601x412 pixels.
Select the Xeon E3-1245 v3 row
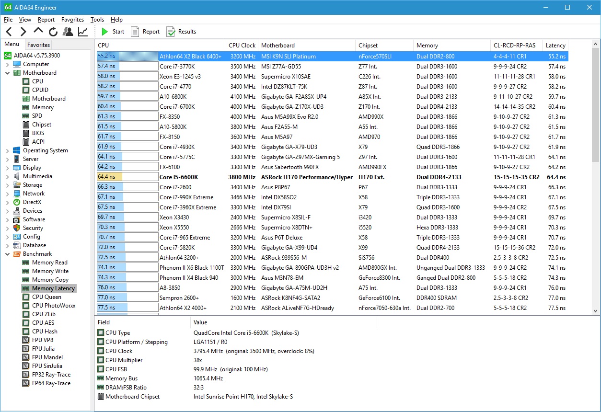[x=332, y=77]
